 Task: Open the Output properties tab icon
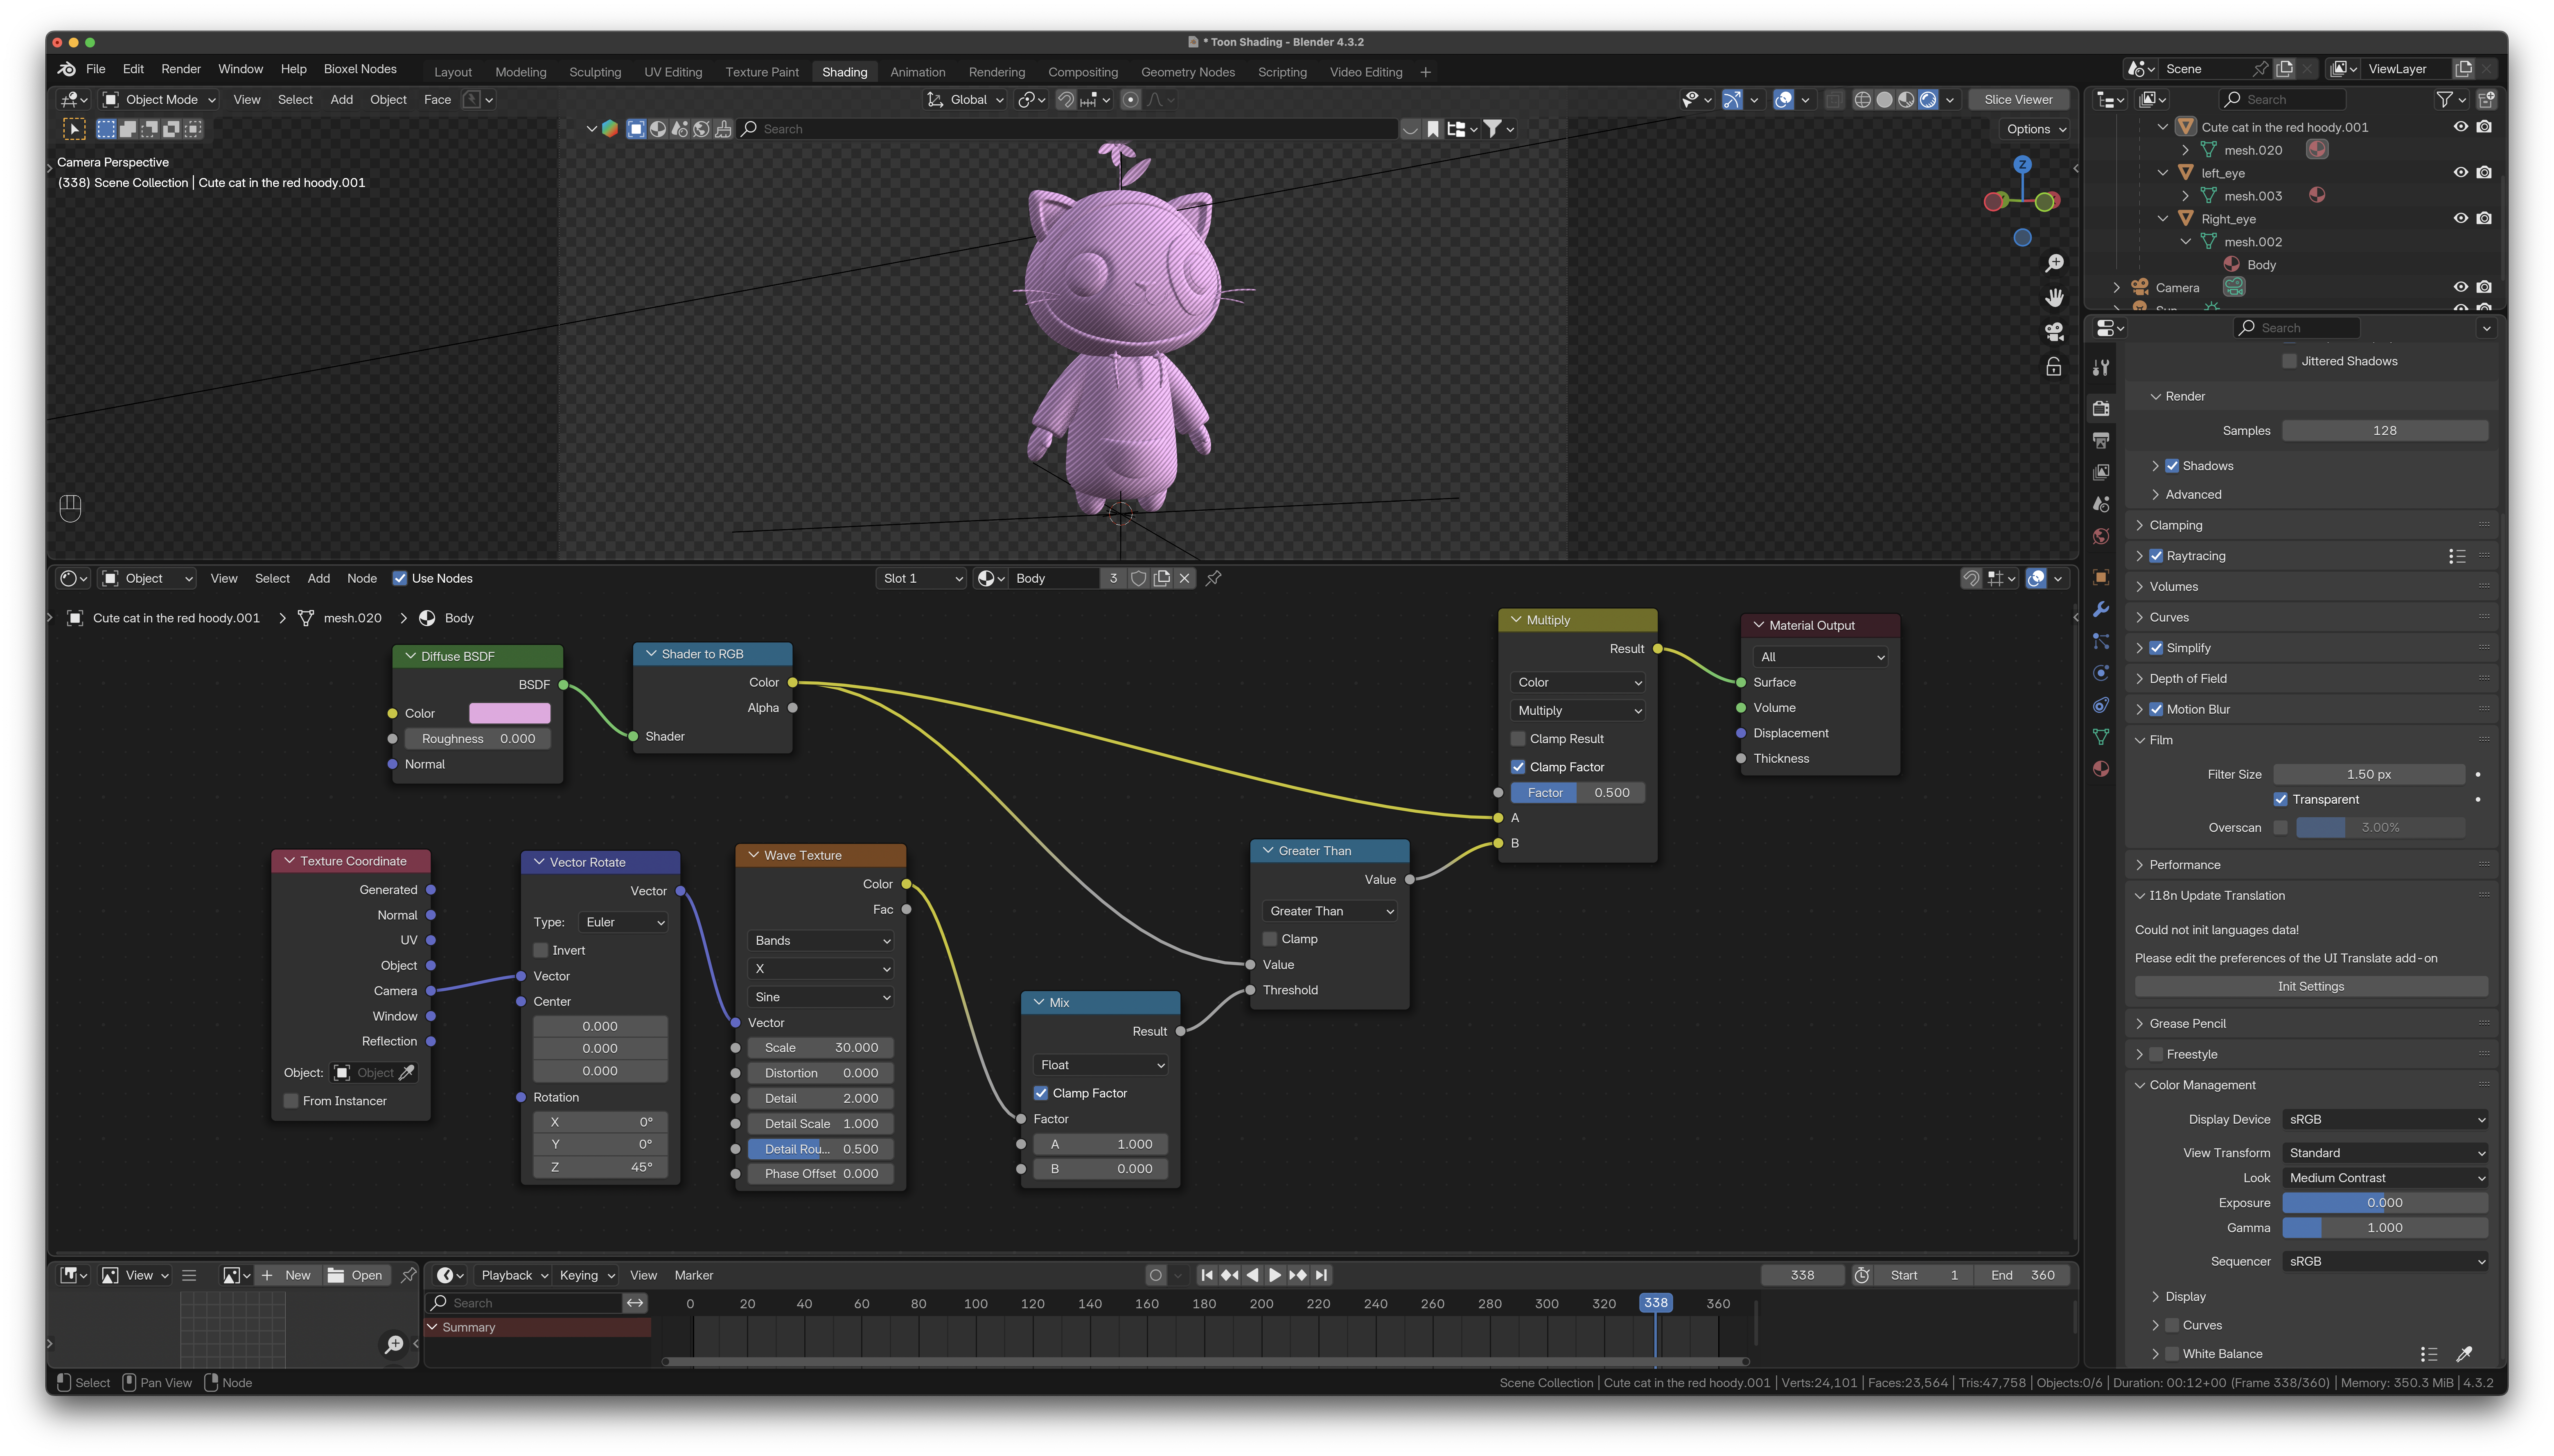(x=2101, y=440)
